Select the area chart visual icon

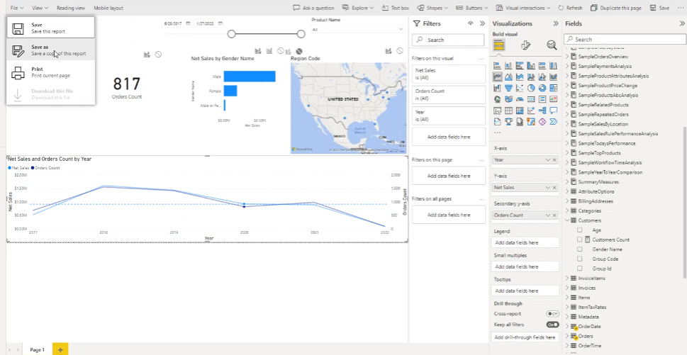click(508, 77)
